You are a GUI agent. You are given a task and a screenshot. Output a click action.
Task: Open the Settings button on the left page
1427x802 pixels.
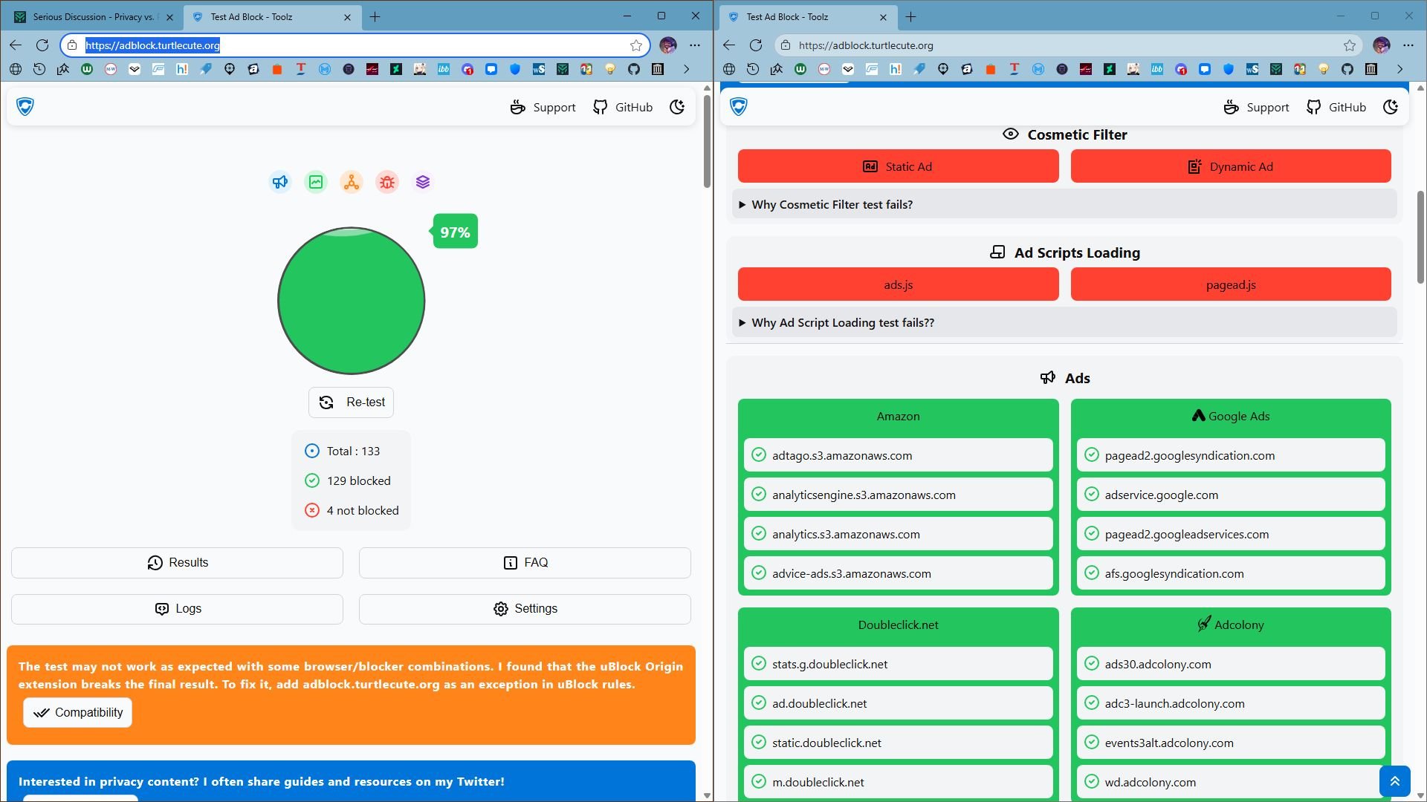tap(525, 609)
